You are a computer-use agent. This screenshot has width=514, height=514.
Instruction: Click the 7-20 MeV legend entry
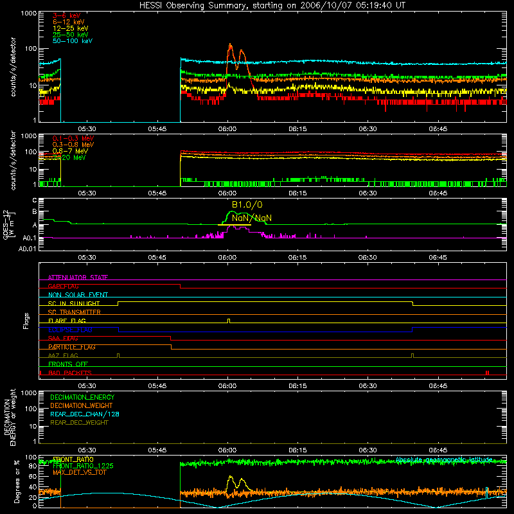[69, 157]
